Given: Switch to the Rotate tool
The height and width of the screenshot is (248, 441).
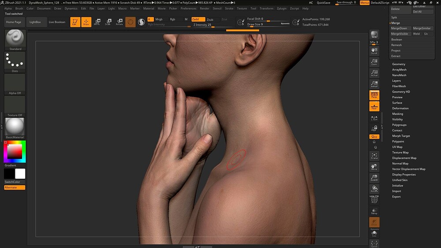Looking at the screenshot, I should tap(120, 22).
